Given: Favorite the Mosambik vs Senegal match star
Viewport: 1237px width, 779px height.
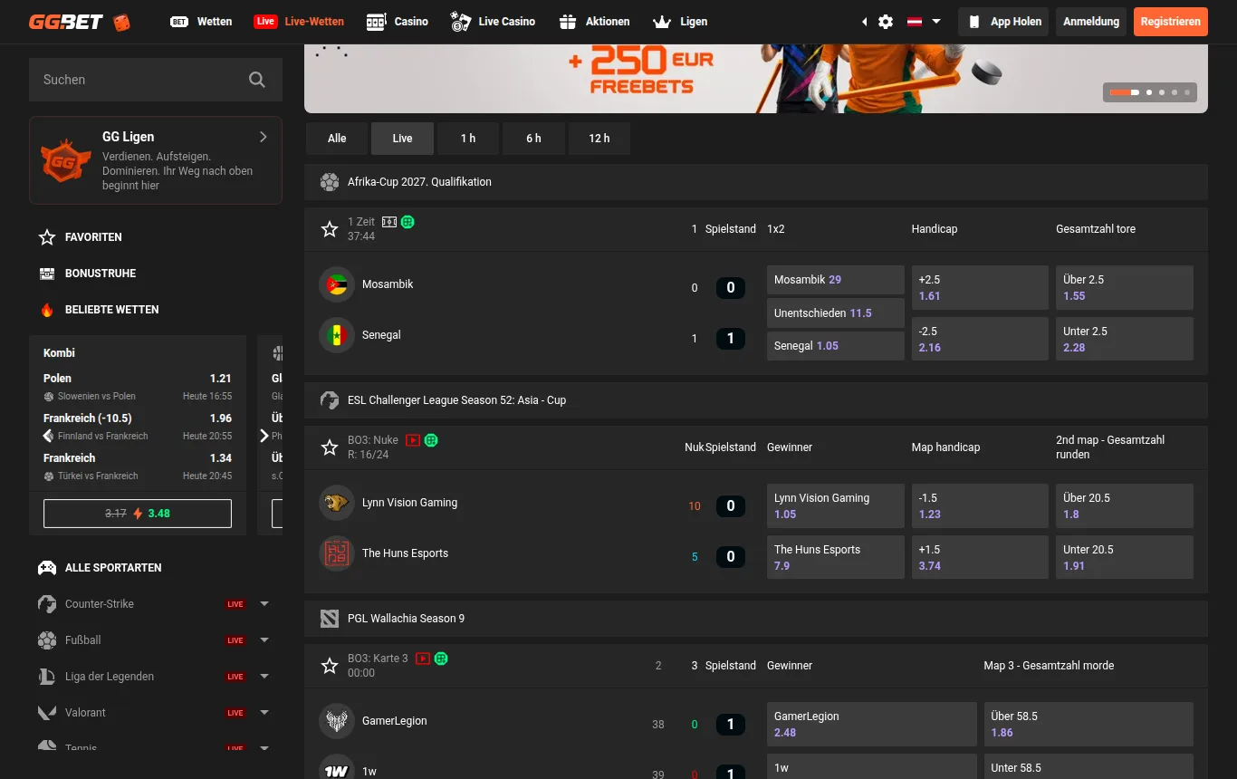Looking at the screenshot, I should click(x=330, y=229).
